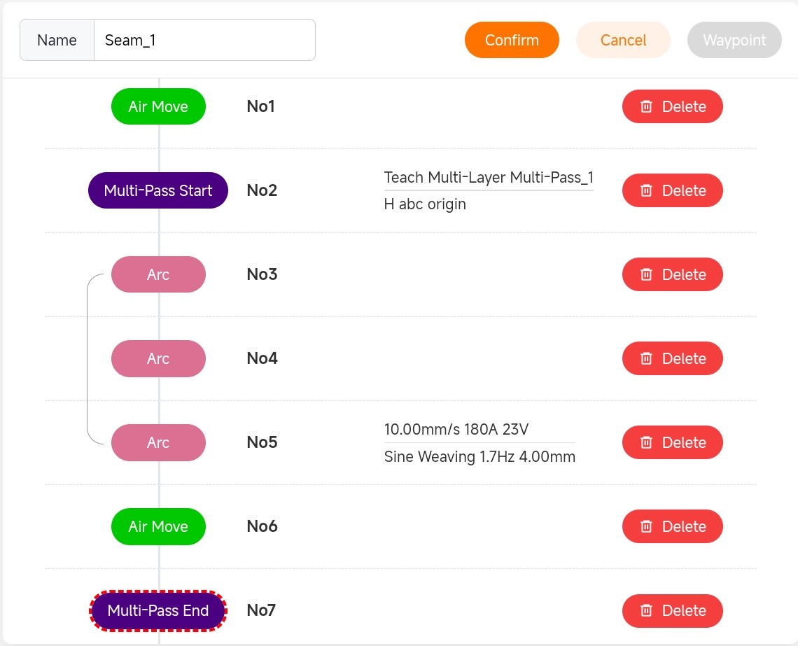Click the trash icon on row No2
Screen dimensions: 798x646
[647, 190]
